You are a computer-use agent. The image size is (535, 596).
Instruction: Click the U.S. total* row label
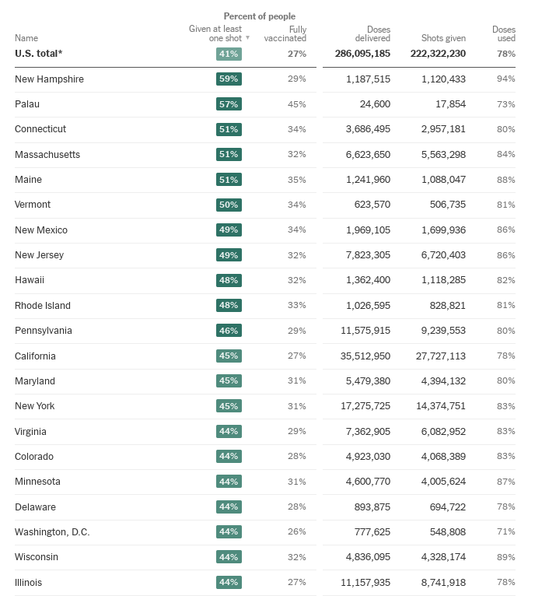pos(38,54)
